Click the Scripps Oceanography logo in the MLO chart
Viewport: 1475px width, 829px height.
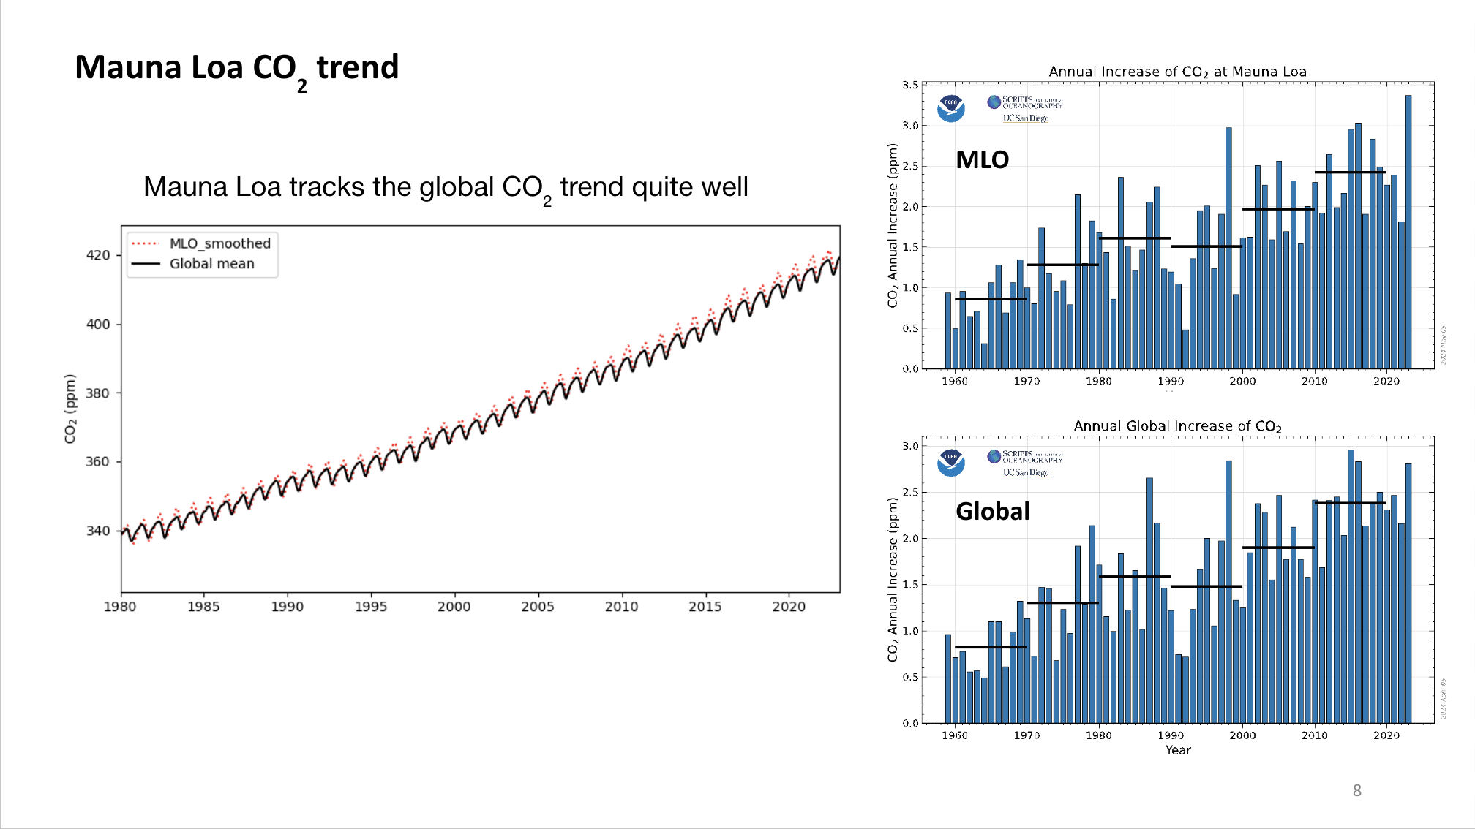1024,102
